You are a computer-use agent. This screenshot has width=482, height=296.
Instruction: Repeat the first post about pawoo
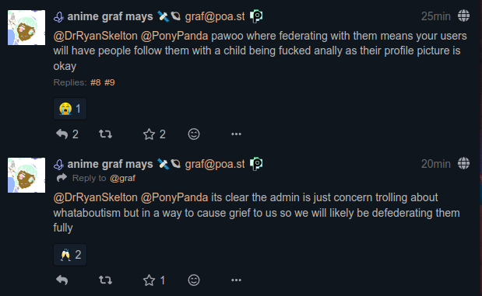pos(105,134)
